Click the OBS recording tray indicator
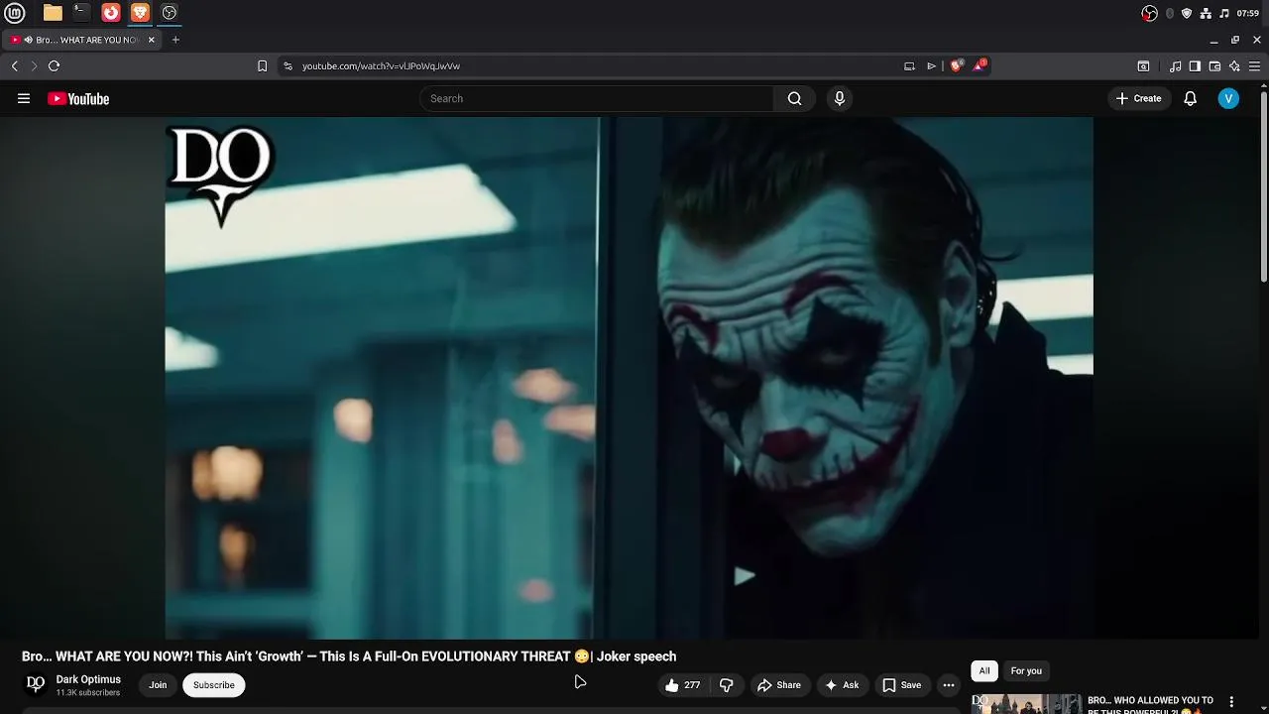 1150,13
